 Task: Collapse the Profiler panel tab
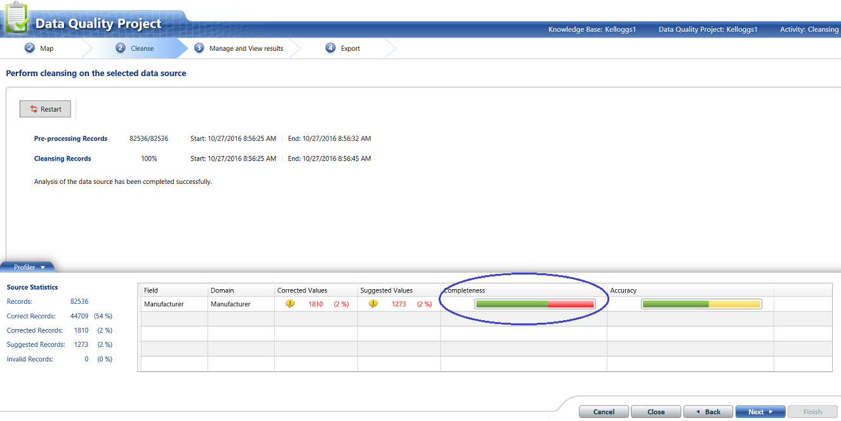pyautogui.click(x=29, y=267)
